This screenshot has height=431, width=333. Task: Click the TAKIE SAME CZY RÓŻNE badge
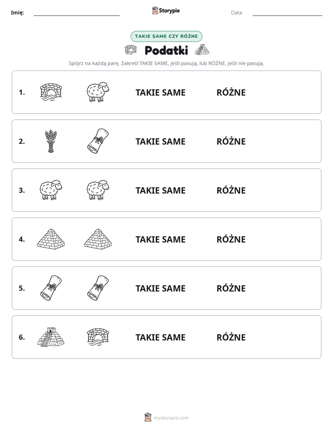tap(166, 36)
